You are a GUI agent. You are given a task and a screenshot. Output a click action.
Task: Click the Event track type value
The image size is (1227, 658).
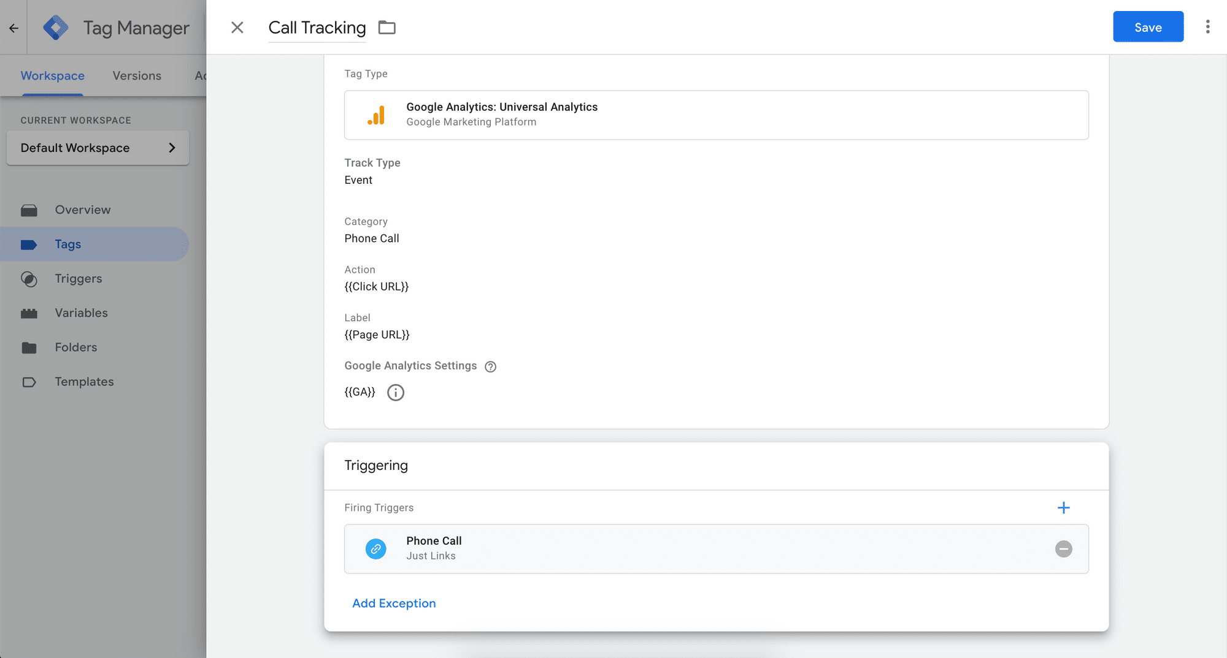[358, 180]
